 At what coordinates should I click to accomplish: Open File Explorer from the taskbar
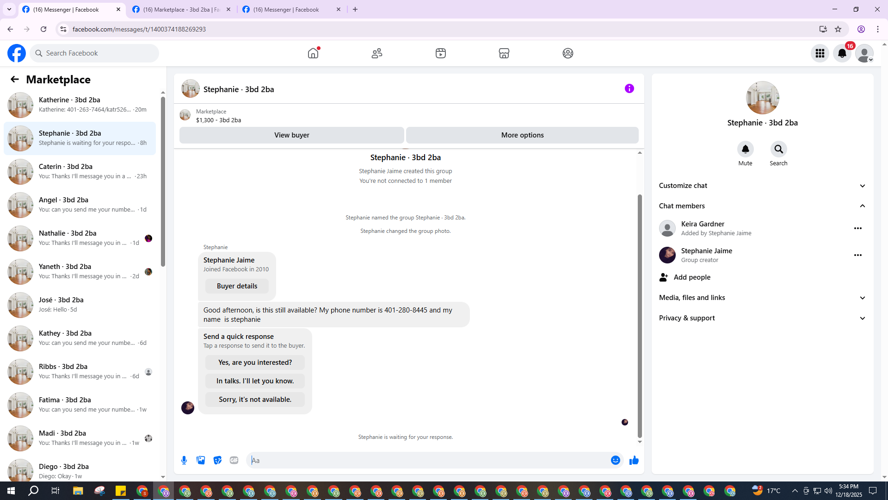click(x=78, y=491)
